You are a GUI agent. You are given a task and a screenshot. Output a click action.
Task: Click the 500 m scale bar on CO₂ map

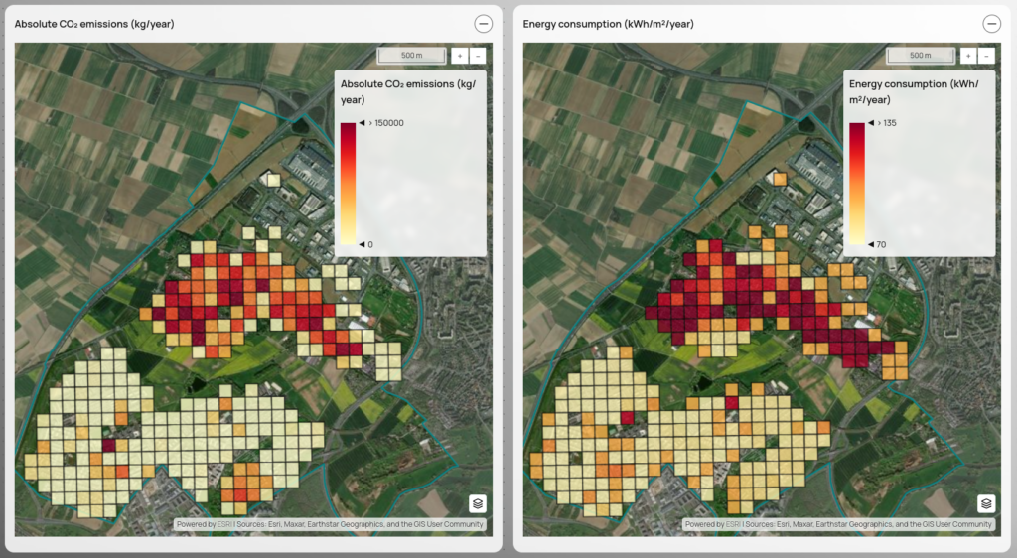point(411,56)
